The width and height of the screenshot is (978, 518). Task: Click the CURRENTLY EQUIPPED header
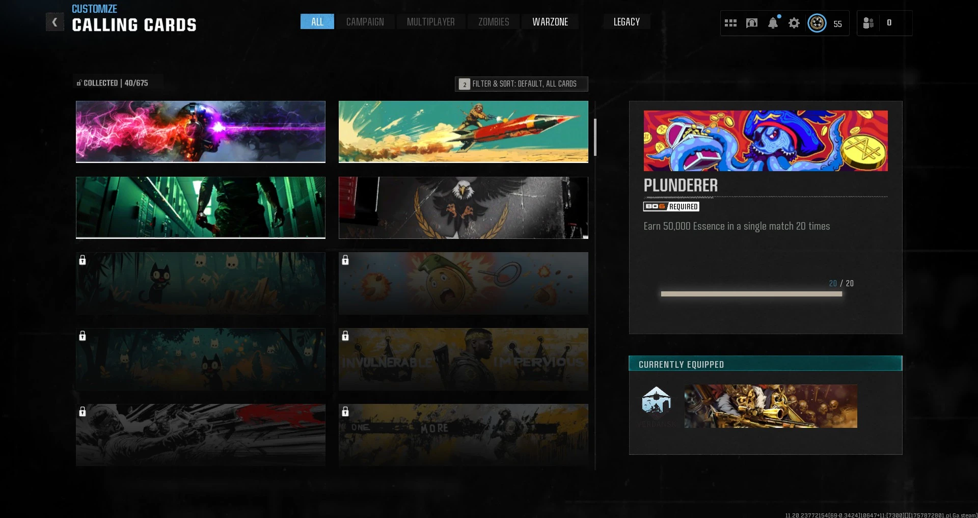pos(766,364)
